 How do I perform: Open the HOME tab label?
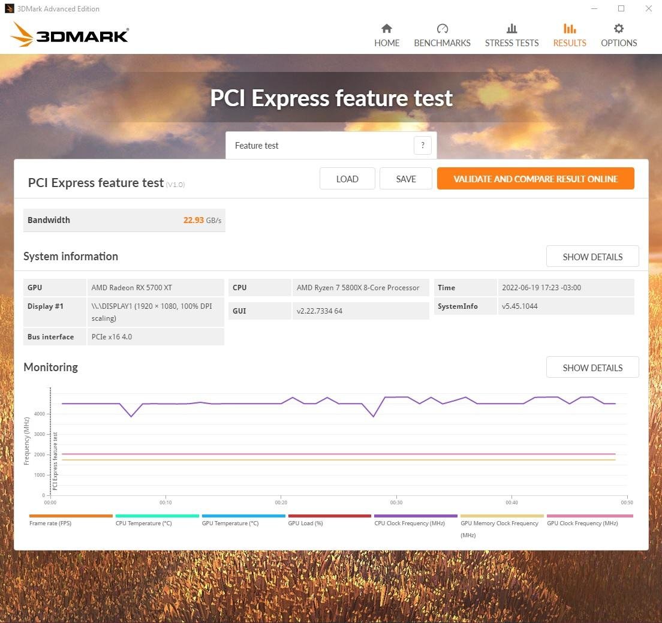[387, 43]
